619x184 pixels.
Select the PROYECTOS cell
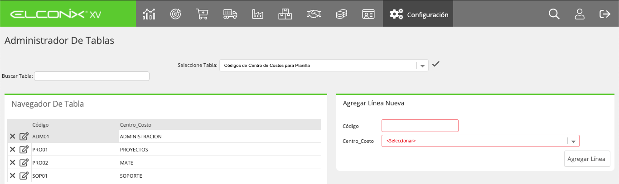coord(219,149)
